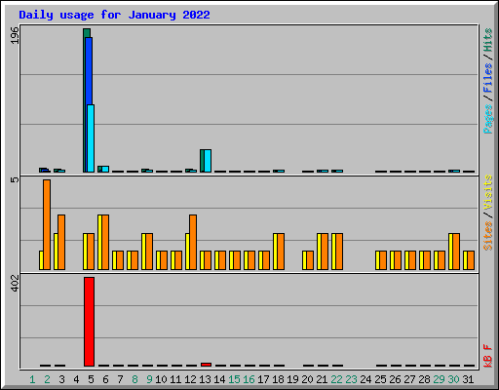
Task: Click day '1' on the x-axis
Action: [x=32, y=379]
